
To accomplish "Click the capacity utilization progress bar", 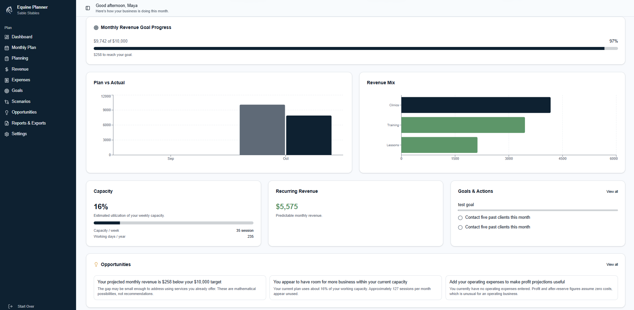I will [173, 223].
